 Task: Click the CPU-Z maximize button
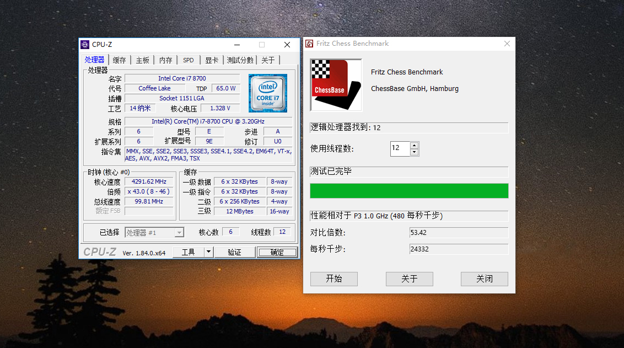[x=262, y=45]
